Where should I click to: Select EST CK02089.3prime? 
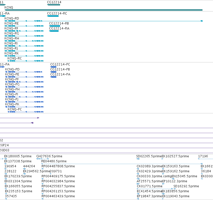(149, 166)
